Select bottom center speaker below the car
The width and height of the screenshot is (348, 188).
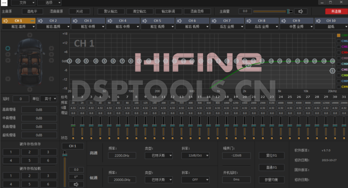tap(30, 89)
